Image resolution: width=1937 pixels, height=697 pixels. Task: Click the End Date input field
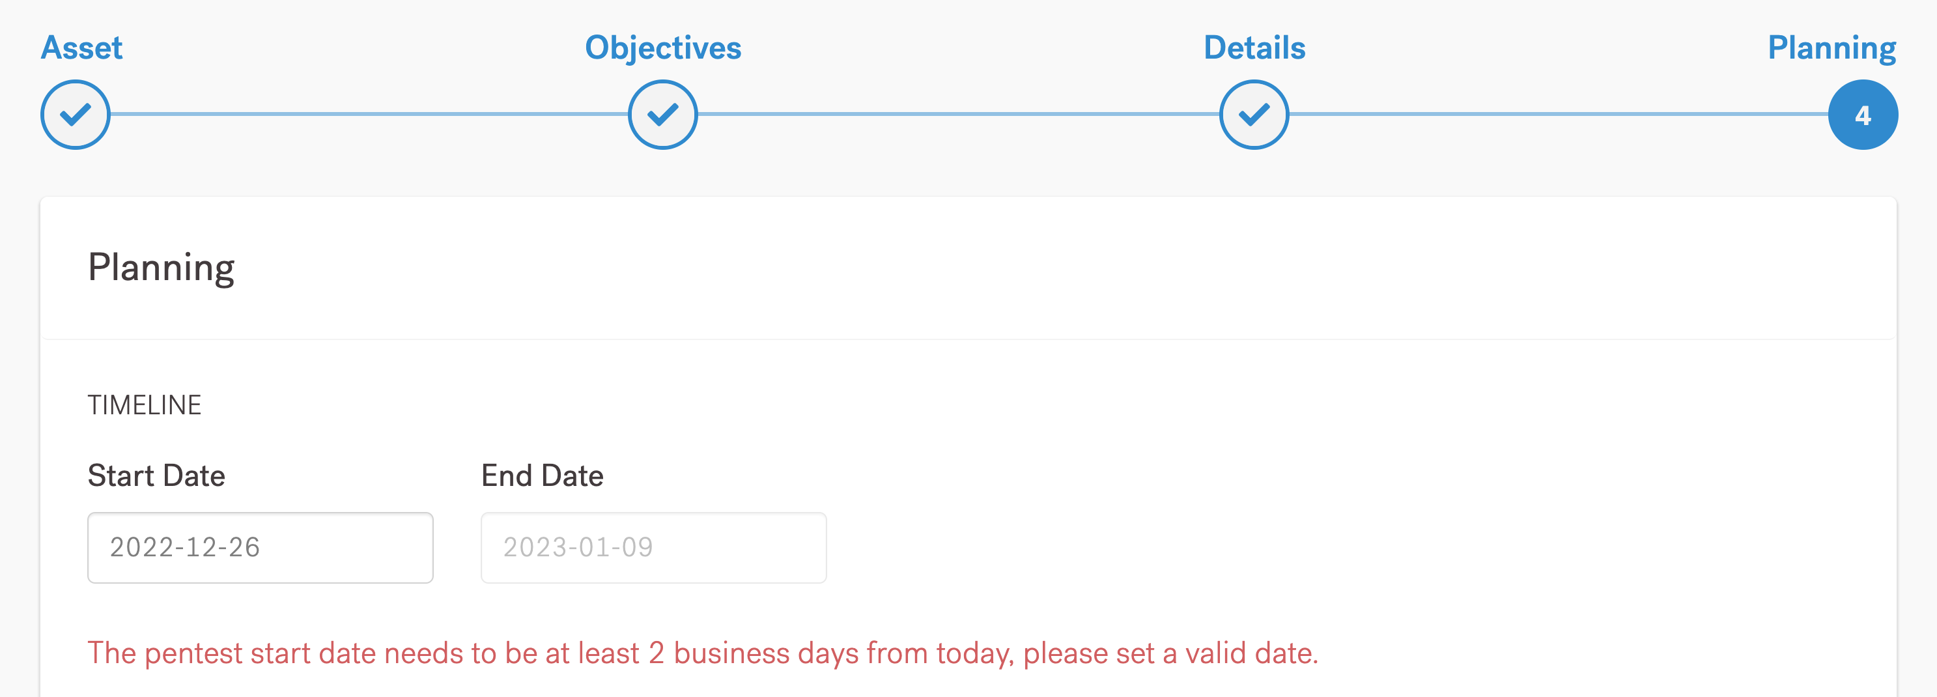coord(653,547)
